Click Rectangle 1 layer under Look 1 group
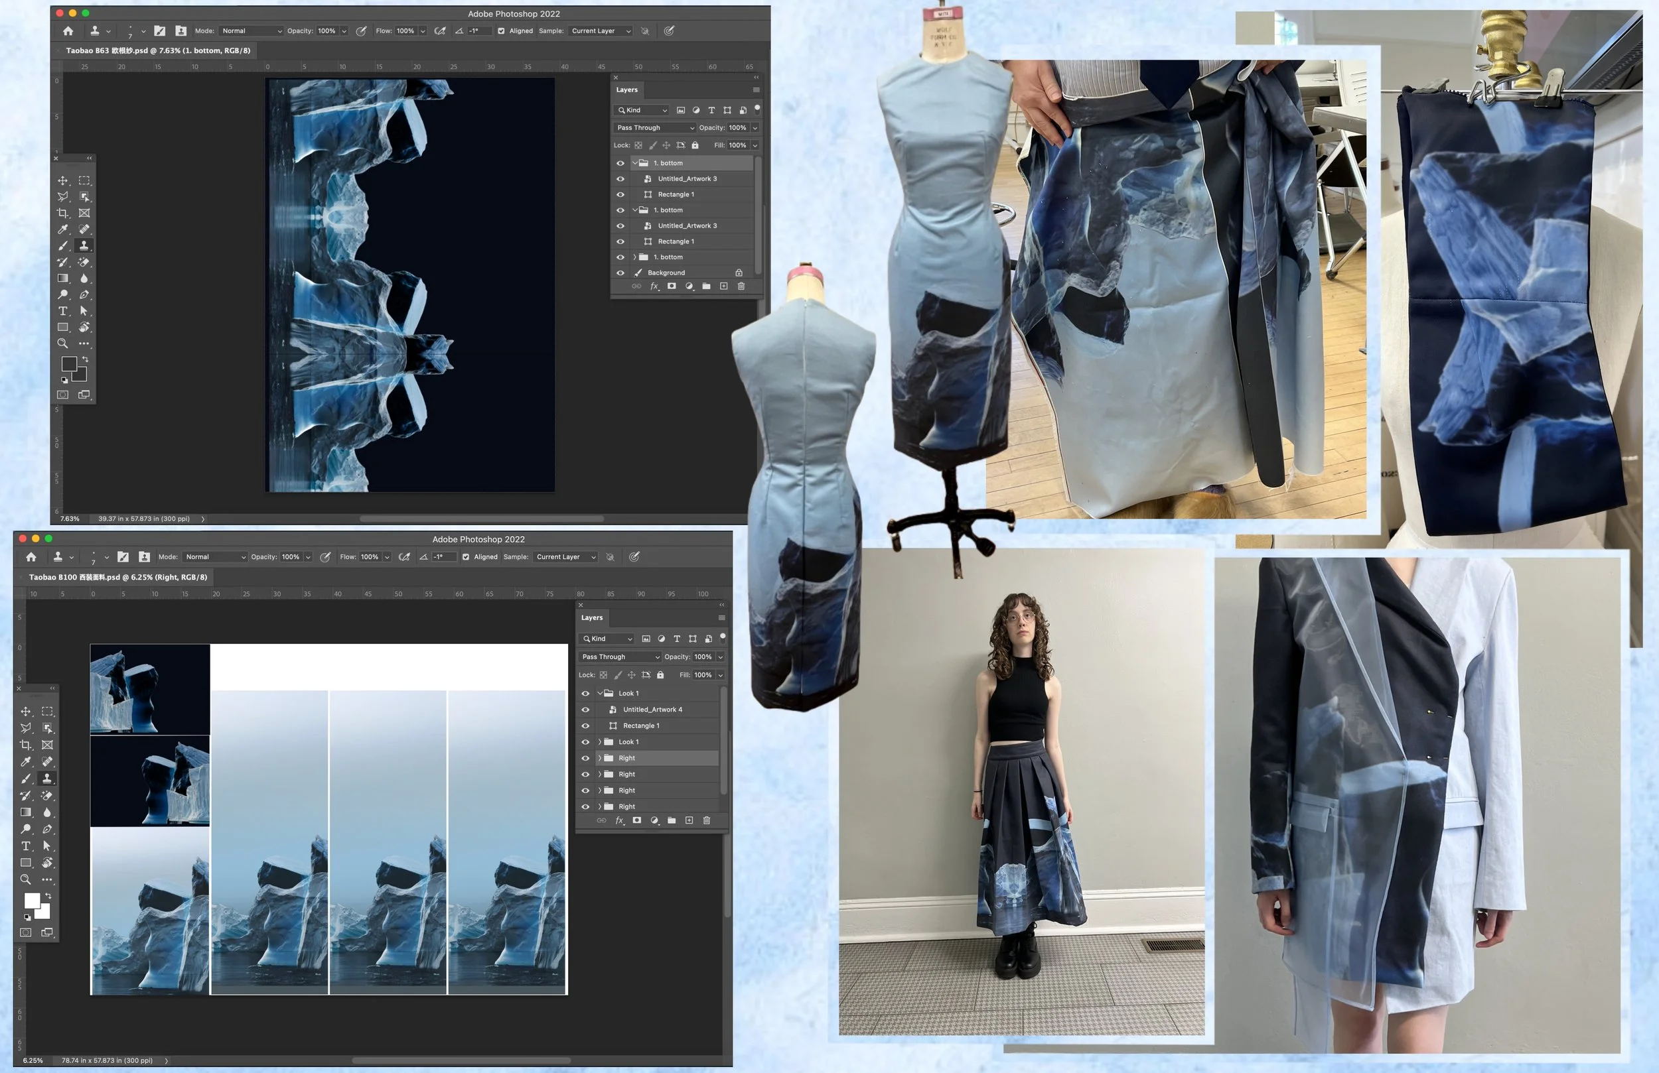This screenshot has width=1659, height=1073. pos(640,726)
